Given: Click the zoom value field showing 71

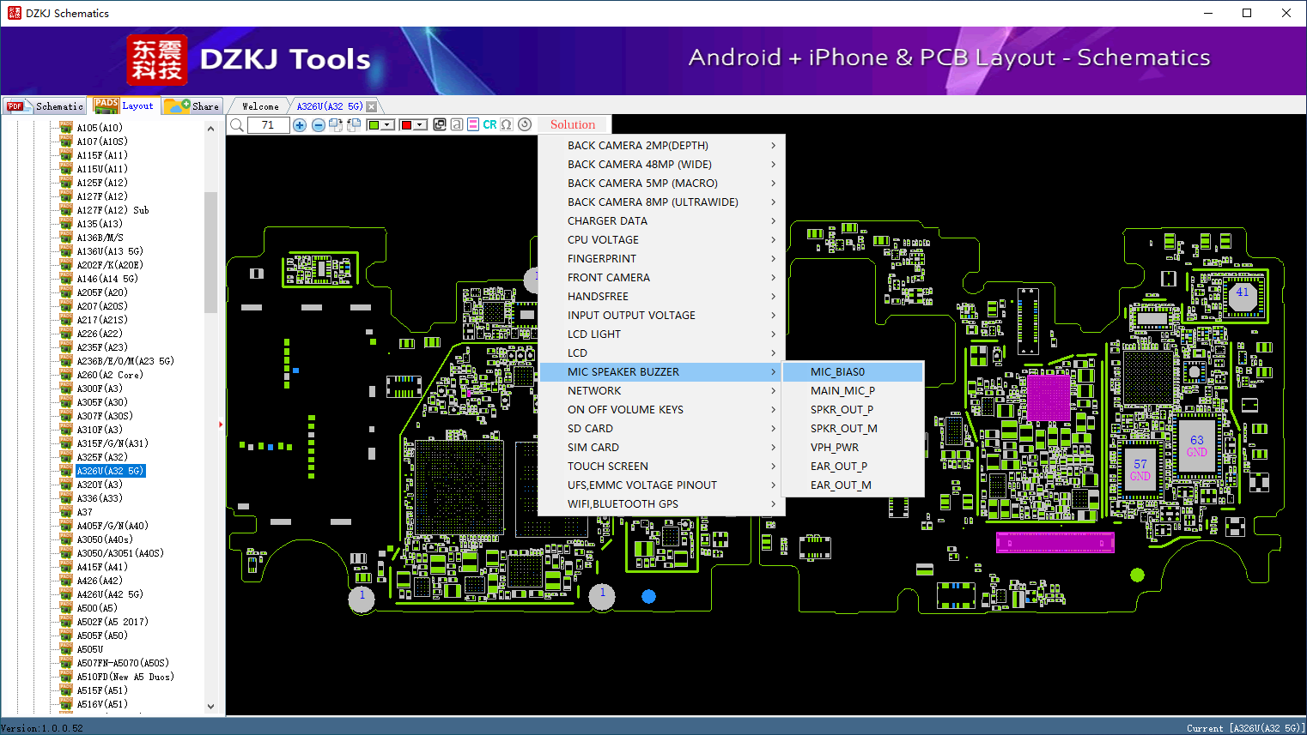Looking at the screenshot, I should (x=268, y=125).
